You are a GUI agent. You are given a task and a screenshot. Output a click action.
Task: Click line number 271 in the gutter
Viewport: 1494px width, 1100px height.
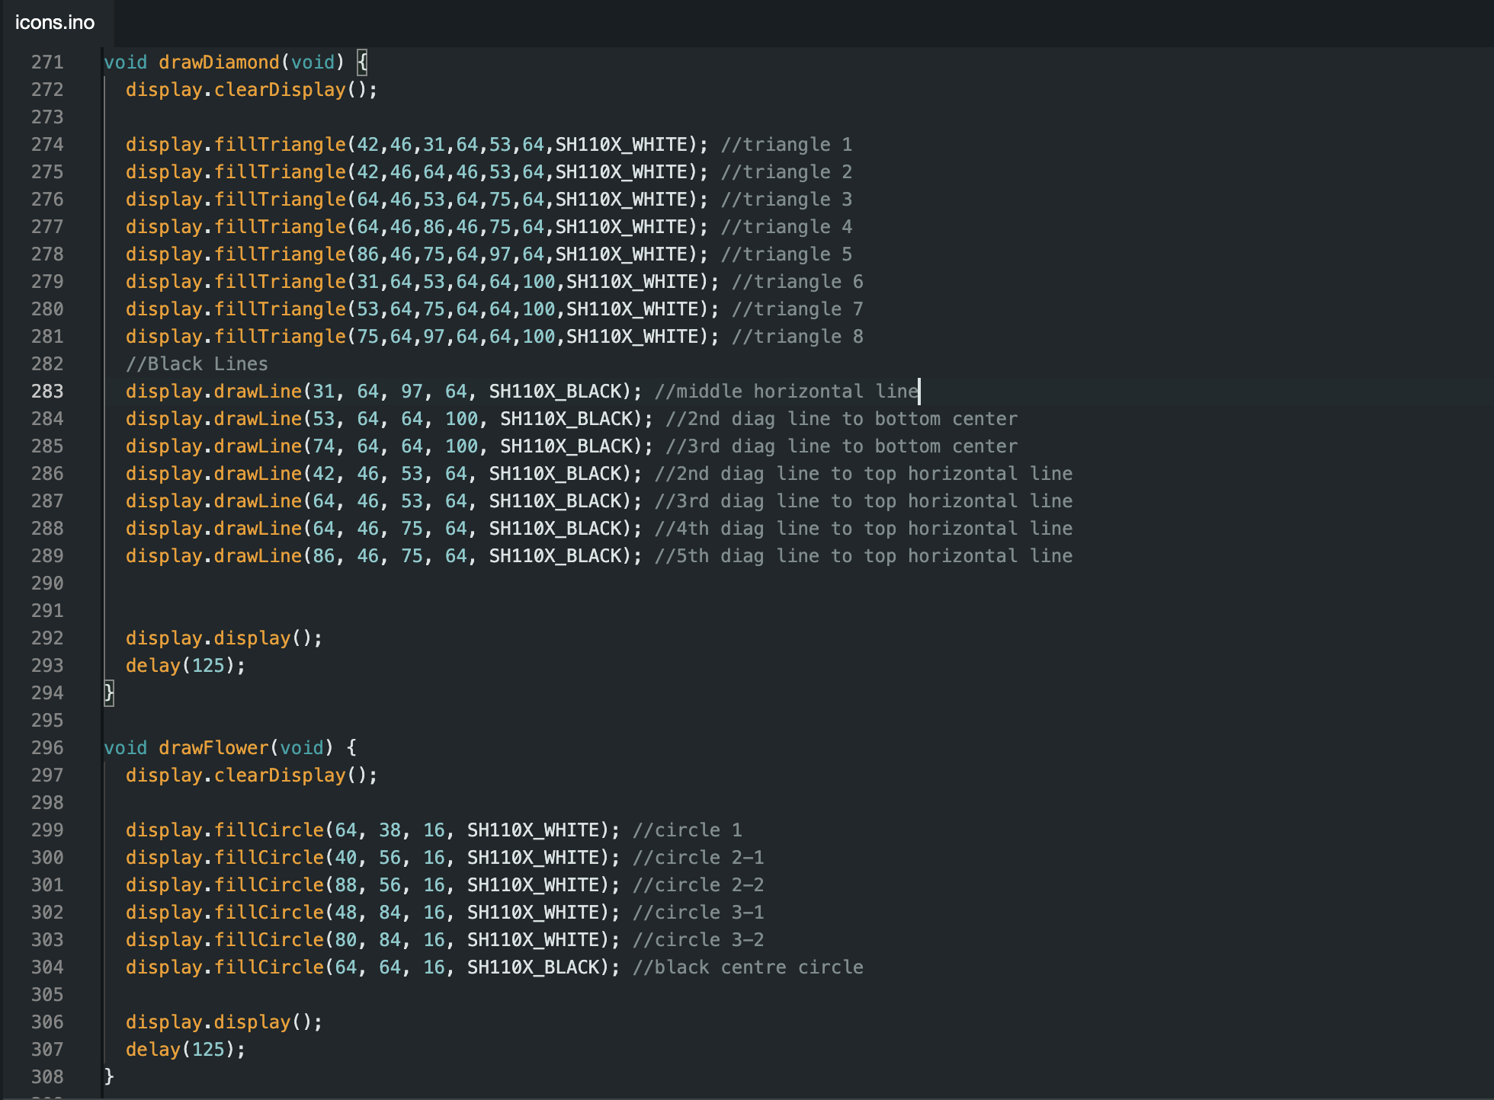pos(46,62)
